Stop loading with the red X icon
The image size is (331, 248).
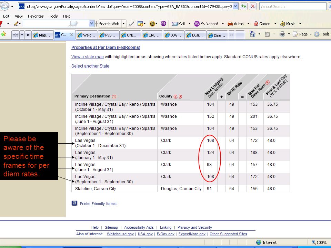click(252, 6)
